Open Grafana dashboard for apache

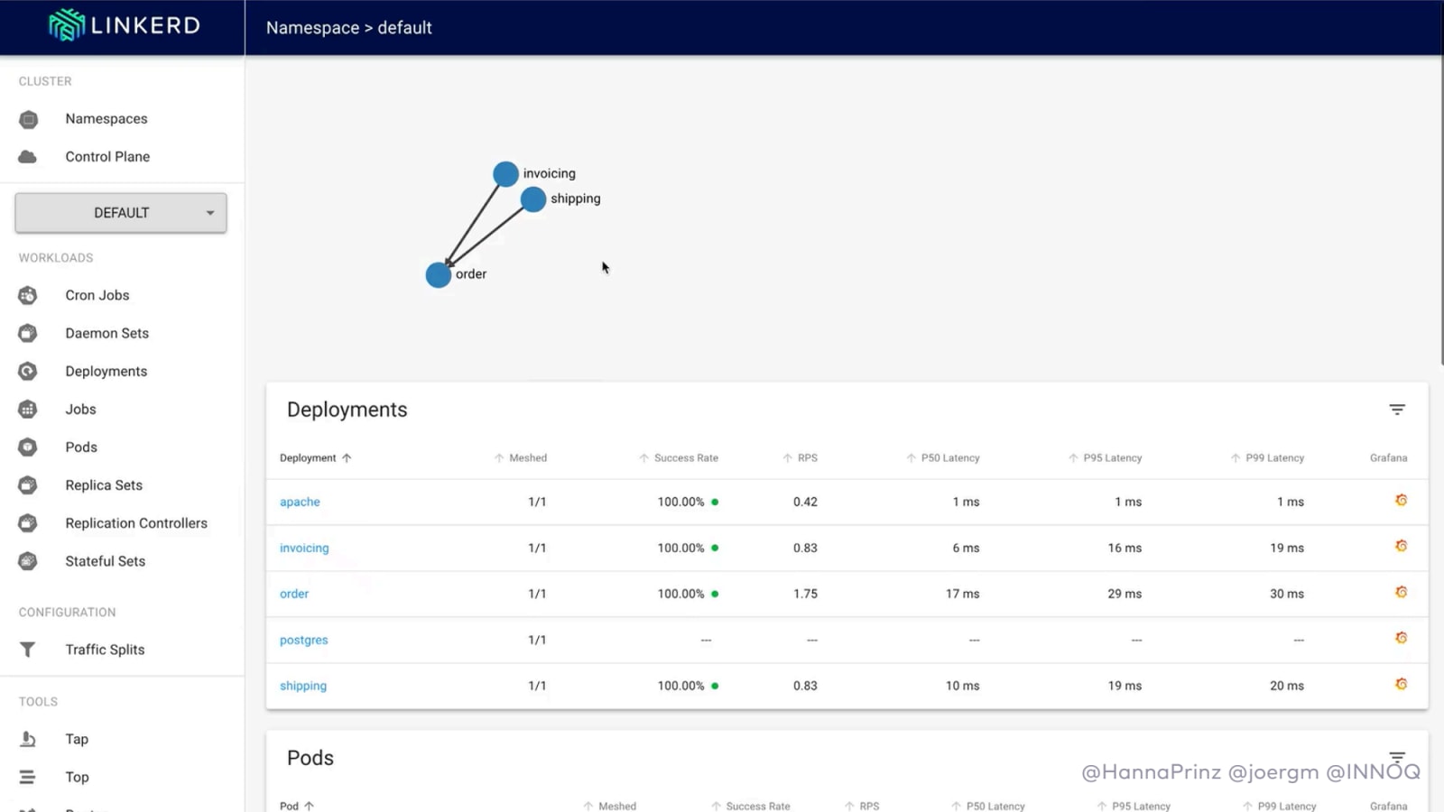tap(1401, 500)
